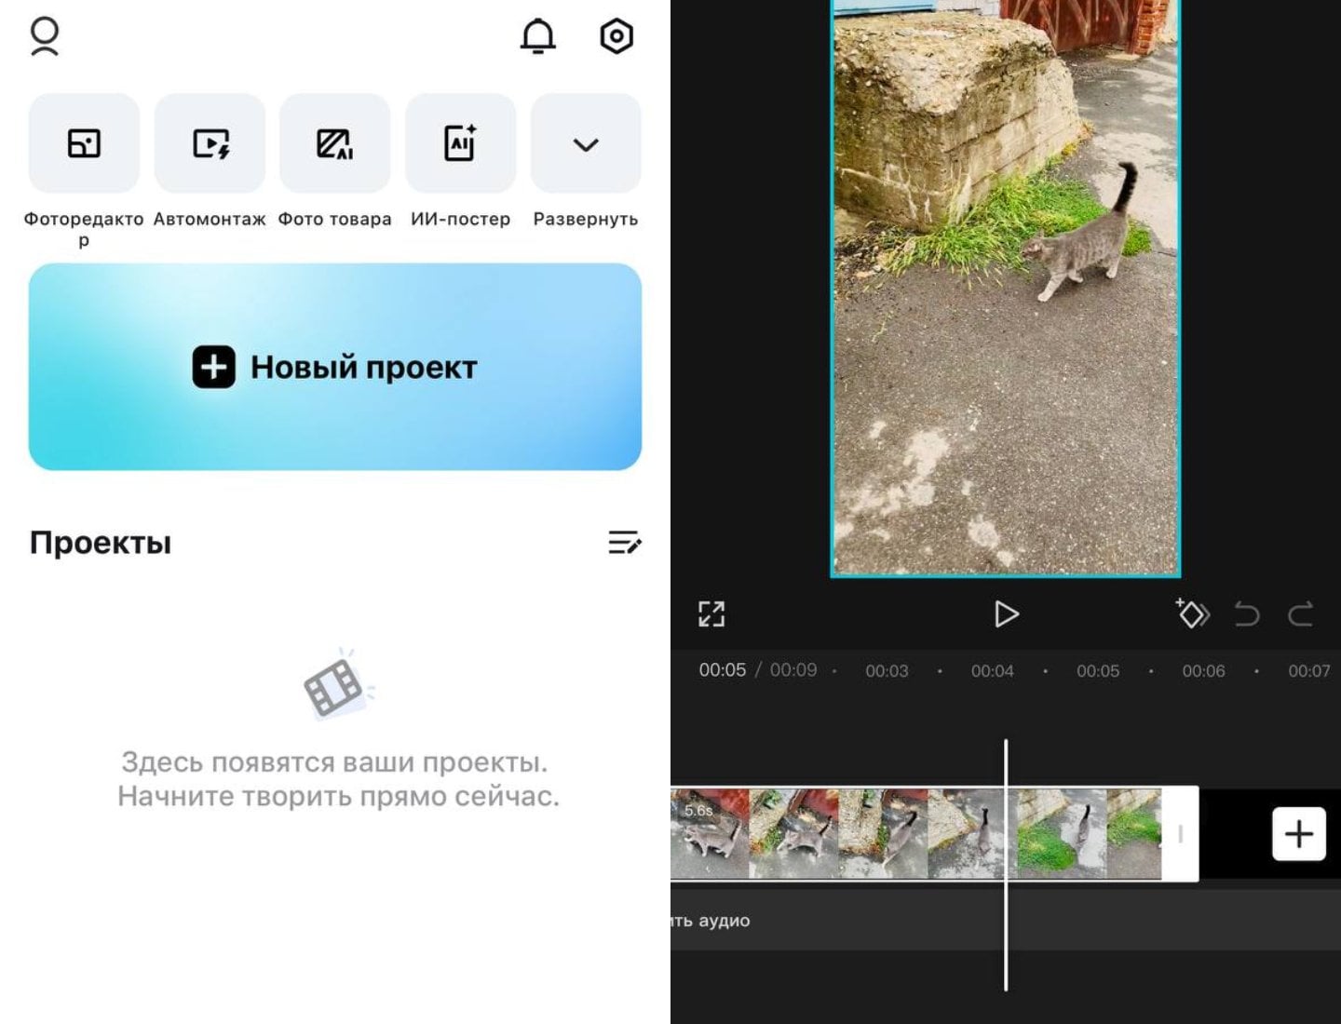The image size is (1341, 1024).
Task: Open the projects list edit menu
Action: pos(624,542)
